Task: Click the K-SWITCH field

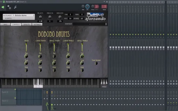Action: [x=19, y=18]
